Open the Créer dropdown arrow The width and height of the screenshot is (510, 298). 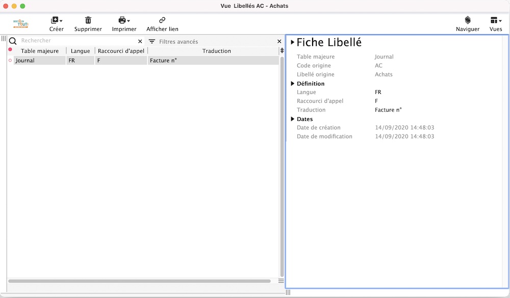pos(61,21)
